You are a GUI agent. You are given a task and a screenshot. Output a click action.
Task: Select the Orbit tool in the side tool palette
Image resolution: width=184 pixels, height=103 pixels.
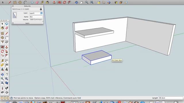2,75
